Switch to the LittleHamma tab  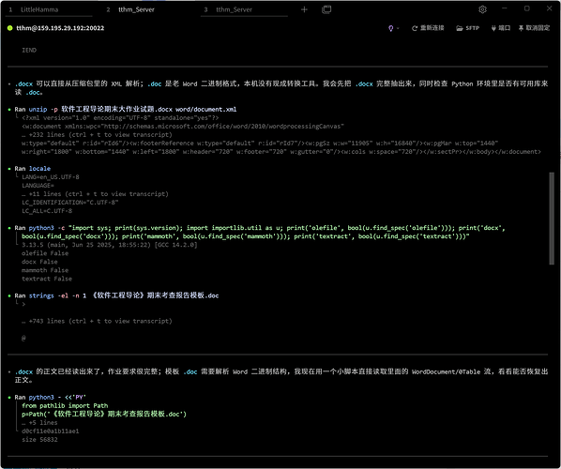click(x=39, y=9)
